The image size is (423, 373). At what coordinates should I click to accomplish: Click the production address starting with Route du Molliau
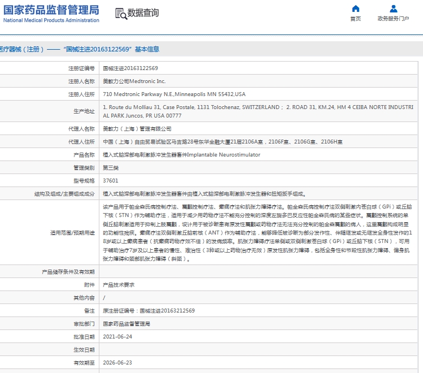tap(258, 111)
